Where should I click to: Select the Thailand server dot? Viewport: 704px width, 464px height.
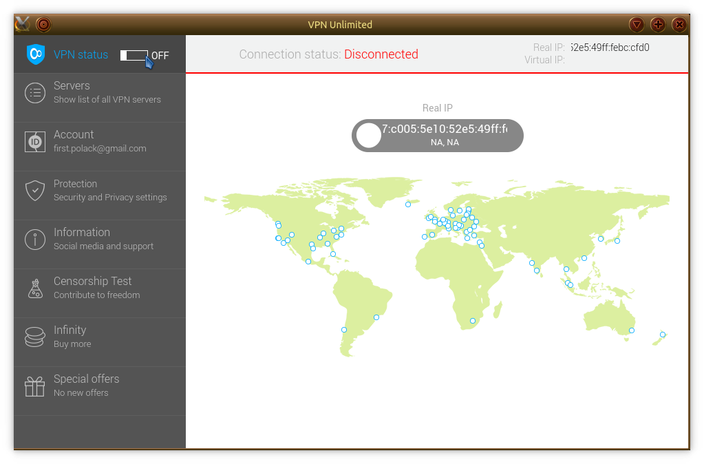[x=566, y=269]
